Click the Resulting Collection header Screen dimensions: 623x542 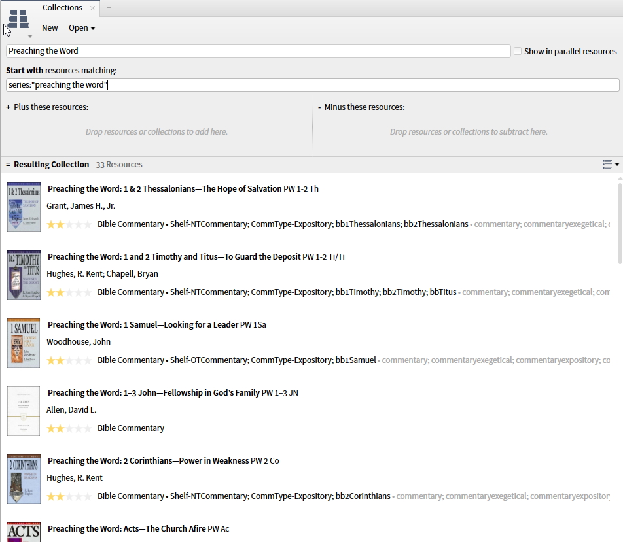[x=51, y=164]
